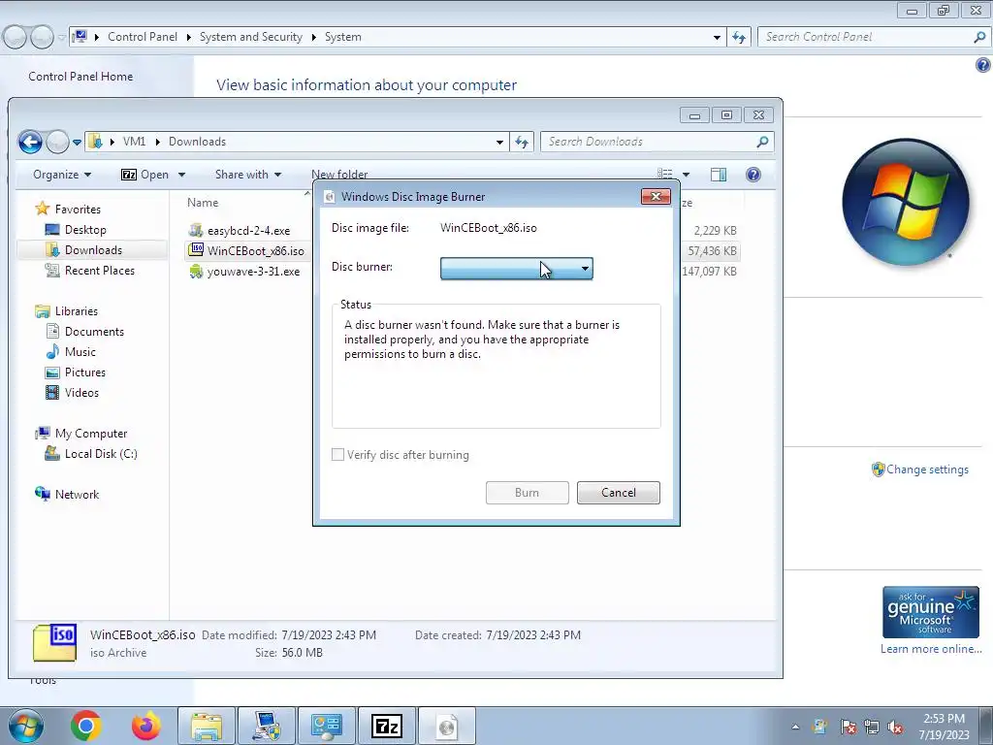Click System and Security breadcrumb
The image size is (993, 745).
[251, 37]
